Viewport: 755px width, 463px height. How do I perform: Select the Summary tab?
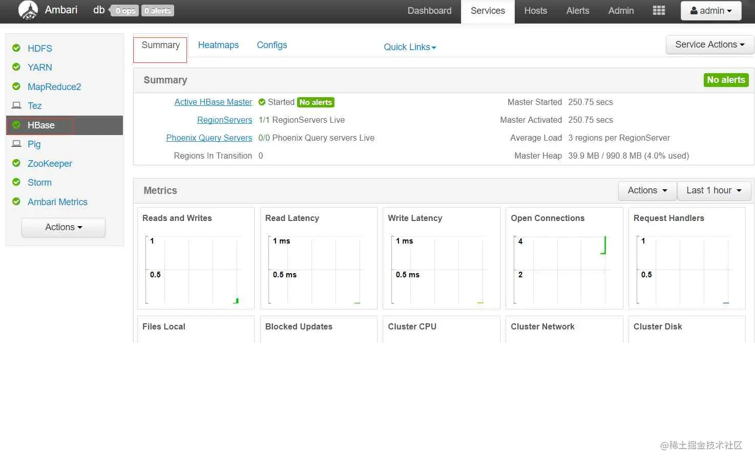160,45
